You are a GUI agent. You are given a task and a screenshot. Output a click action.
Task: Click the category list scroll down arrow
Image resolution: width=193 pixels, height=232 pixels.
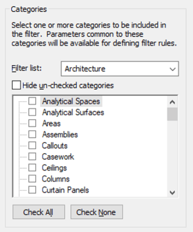pos(172,192)
